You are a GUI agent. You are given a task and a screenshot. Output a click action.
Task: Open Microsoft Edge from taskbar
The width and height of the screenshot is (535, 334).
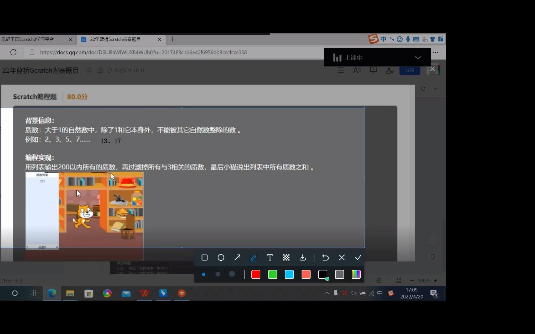[x=52, y=293]
